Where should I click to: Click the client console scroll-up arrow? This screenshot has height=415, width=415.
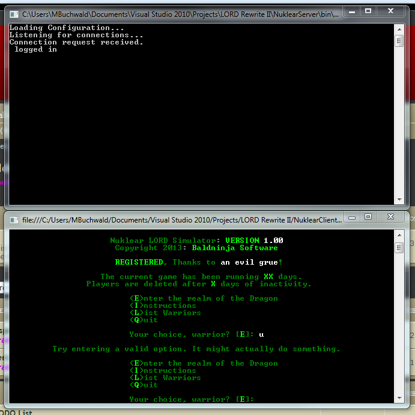point(398,235)
